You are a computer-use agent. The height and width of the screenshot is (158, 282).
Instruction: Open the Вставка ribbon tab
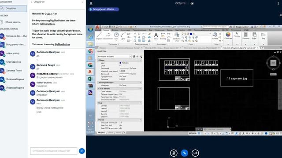115,30
